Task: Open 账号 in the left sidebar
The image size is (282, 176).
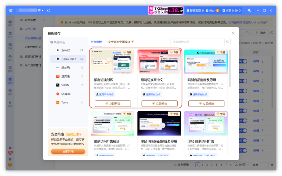Action: click(10, 35)
